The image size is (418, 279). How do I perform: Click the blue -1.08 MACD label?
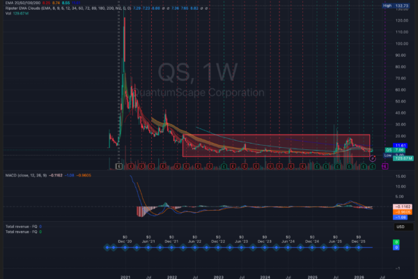[400, 217]
